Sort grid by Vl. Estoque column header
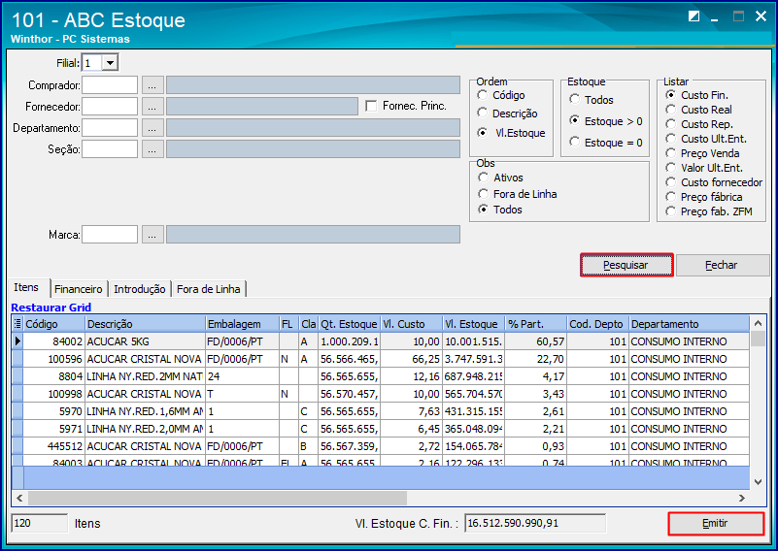The height and width of the screenshot is (551, 778). (473, 324)
